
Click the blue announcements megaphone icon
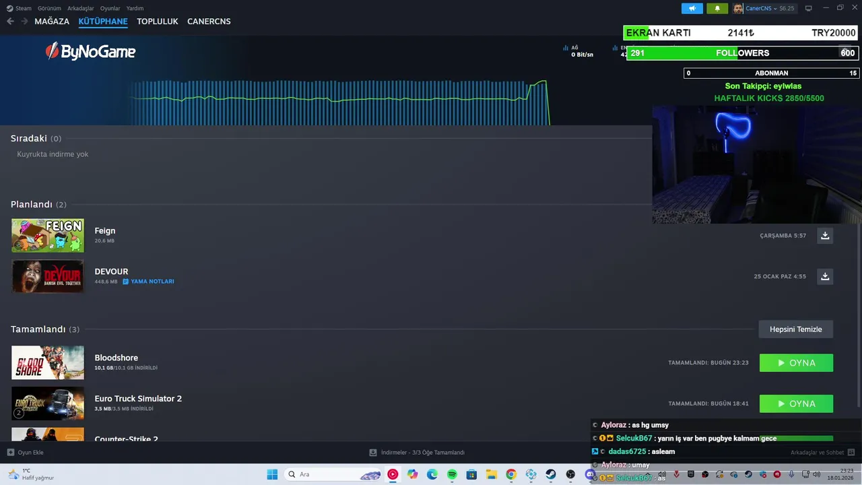point(692,8)
